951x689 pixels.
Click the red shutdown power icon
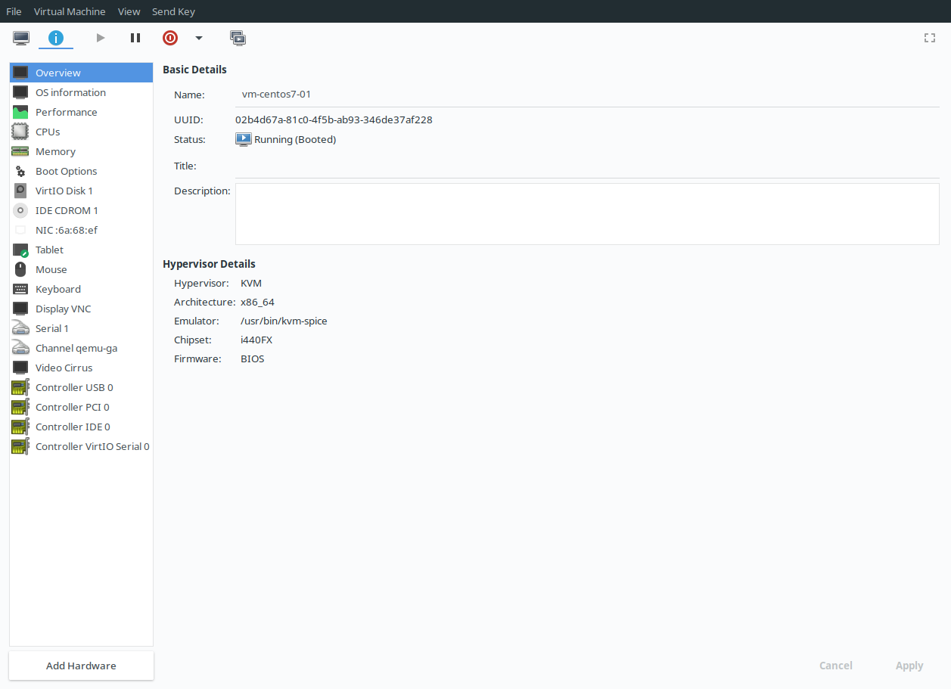(x=170, y=38)
